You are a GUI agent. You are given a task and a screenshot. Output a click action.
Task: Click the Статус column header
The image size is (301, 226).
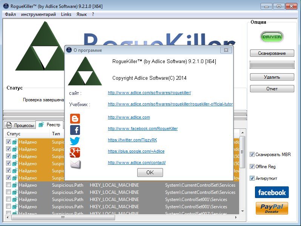[x=27, y=134]
